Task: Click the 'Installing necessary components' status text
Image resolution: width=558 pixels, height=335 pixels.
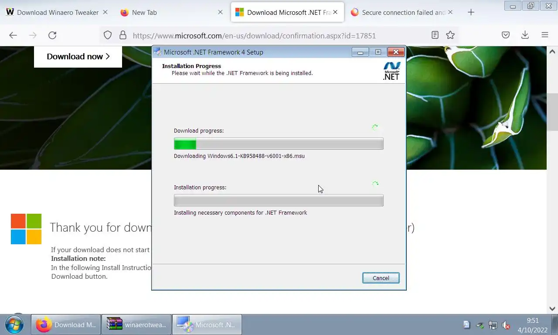Action: point(241,212)
